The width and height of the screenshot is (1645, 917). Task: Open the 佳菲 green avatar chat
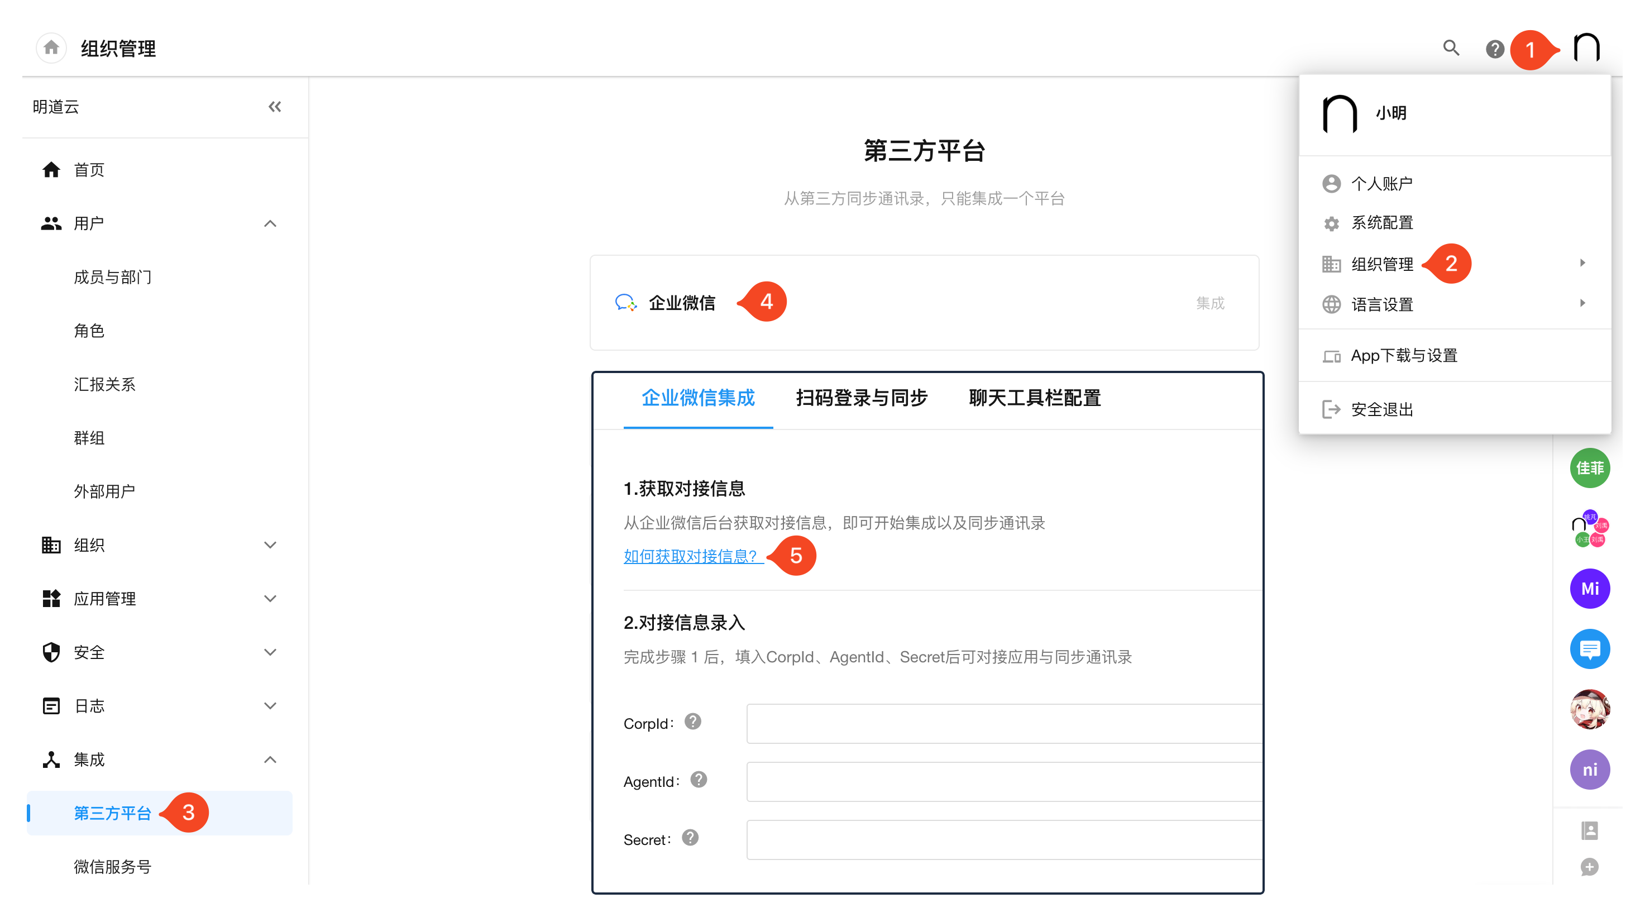pyautogui.click(x=1590, y=468)
